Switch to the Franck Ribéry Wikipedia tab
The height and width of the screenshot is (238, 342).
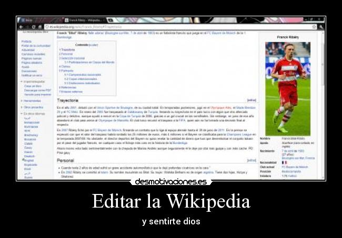pyautogui.click(x=84, y=20)
